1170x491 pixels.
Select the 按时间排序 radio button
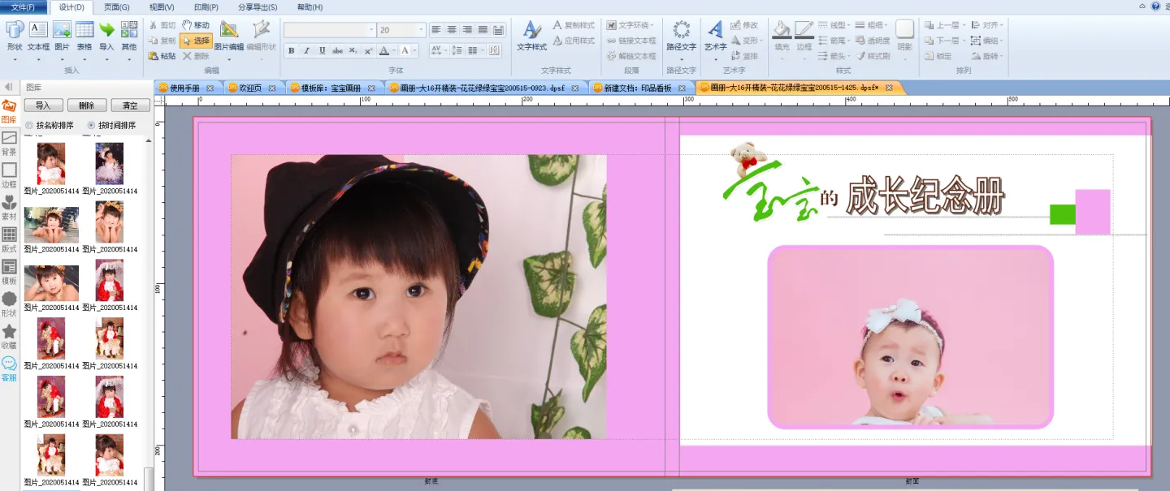point(91,126)
